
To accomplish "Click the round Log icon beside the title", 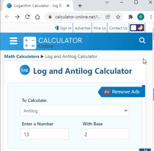I will [25, 70].
